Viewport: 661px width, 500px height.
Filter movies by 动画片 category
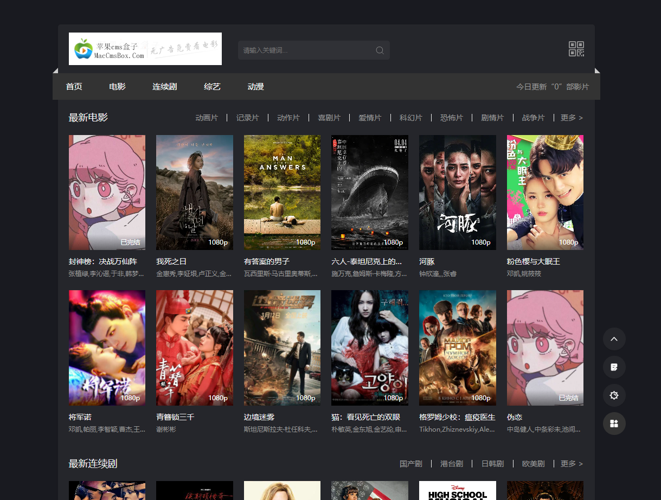point(207,118)
